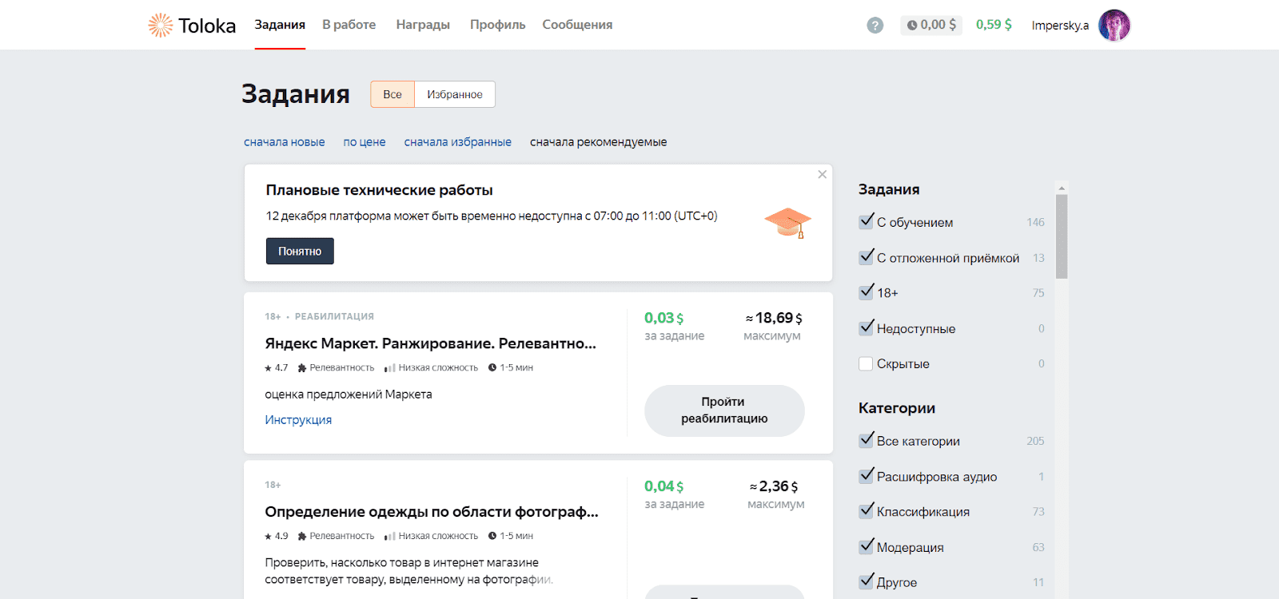
Task: Click the blocked balance 0,00 $ badge
Action: click(931, 25)
